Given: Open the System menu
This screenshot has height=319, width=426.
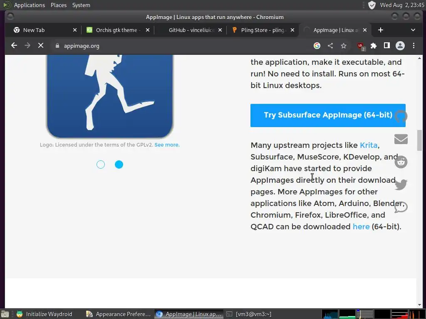Looking at the screenshot, I should tap(81, 5).
